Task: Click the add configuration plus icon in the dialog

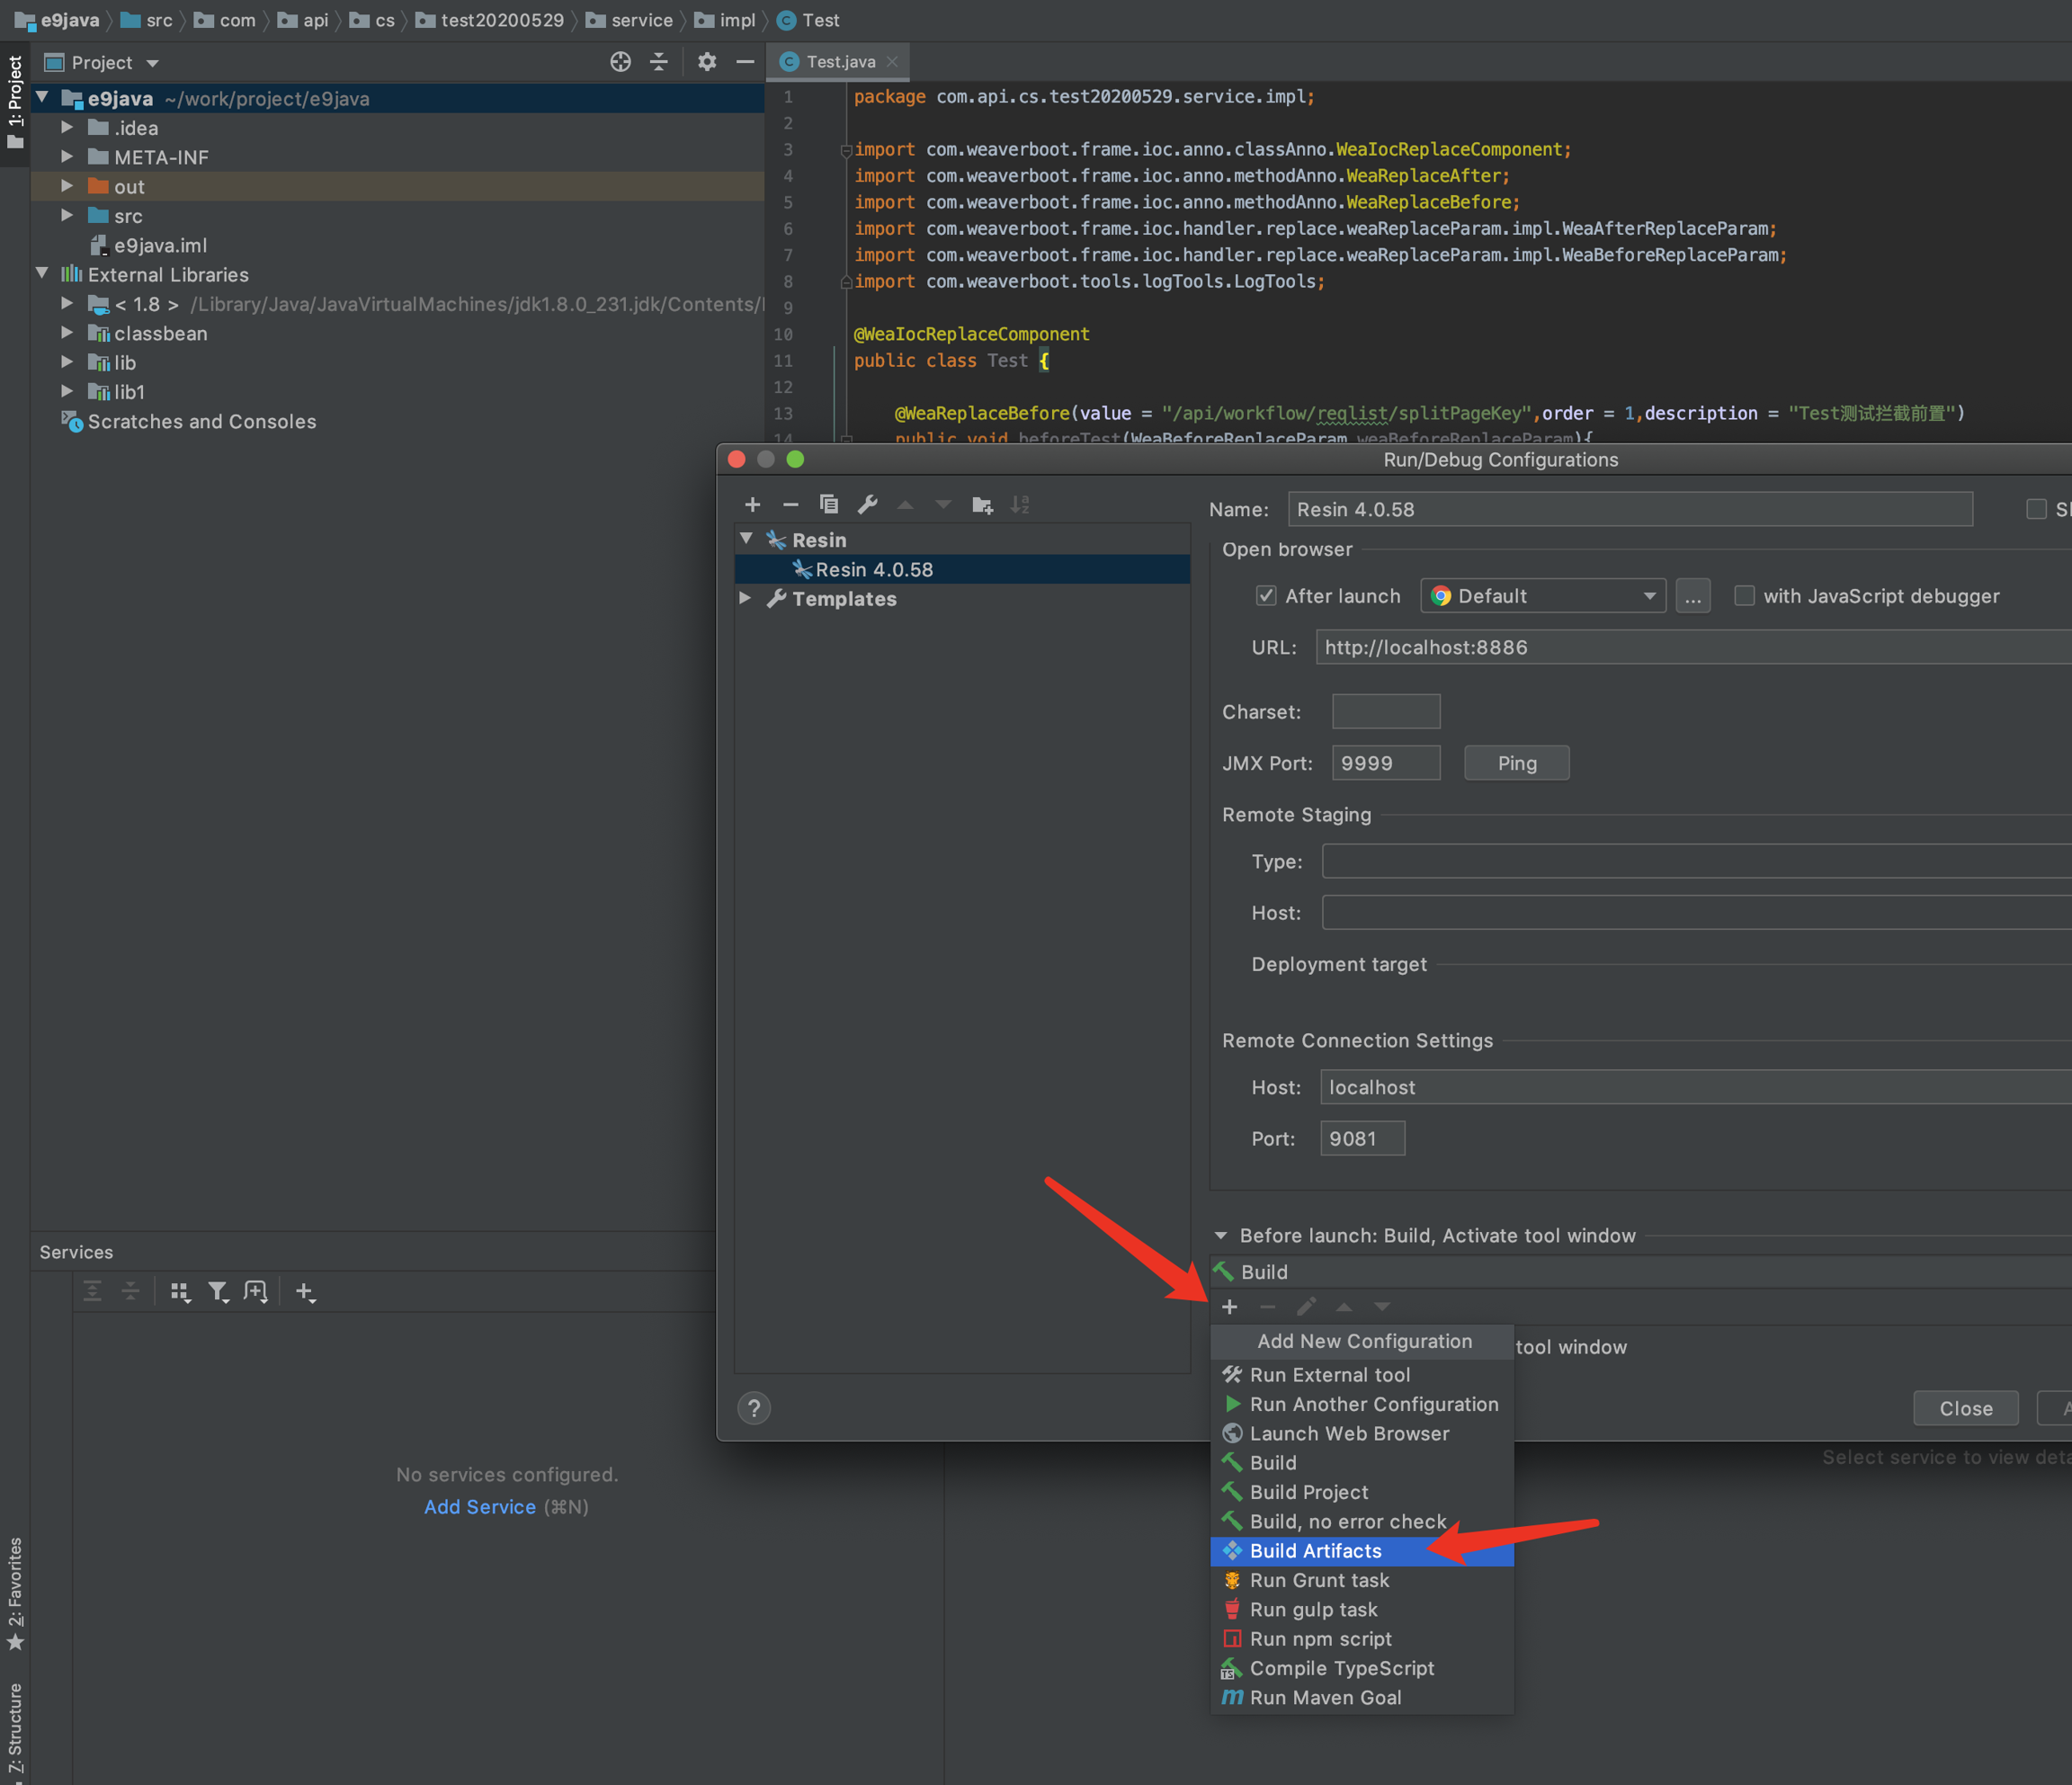Action: [x=752, y=505]
